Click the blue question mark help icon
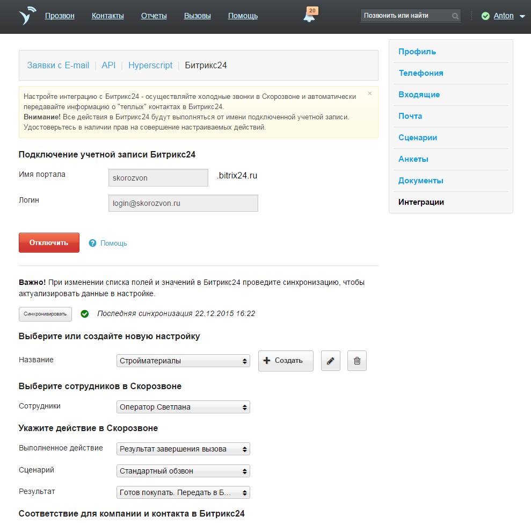 click(92, 243)
